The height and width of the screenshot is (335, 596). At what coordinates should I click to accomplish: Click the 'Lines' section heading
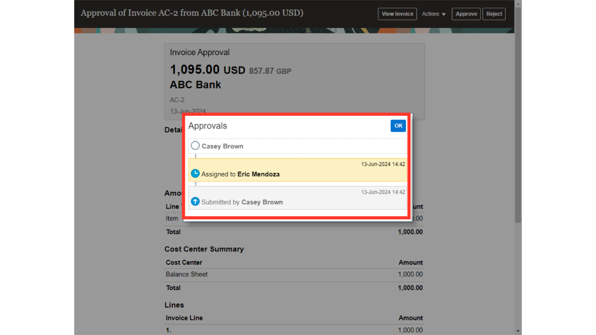[x=174, y=305]
